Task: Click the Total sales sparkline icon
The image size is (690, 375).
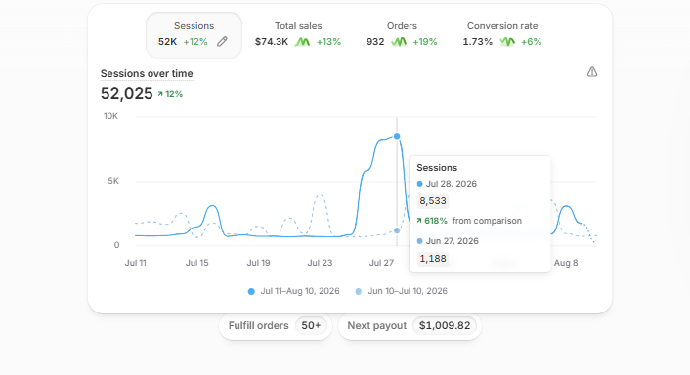Action: (x=302, y=42)
